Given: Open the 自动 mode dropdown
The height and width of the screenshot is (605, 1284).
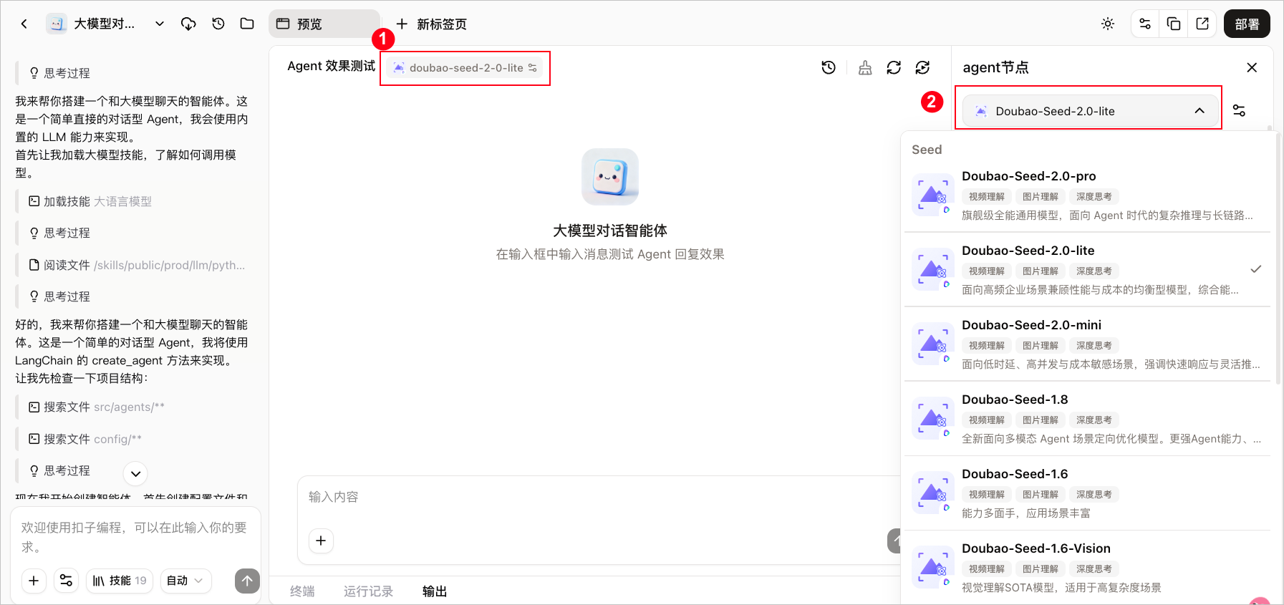Looking at the screenshot, I should pos(185,581).
